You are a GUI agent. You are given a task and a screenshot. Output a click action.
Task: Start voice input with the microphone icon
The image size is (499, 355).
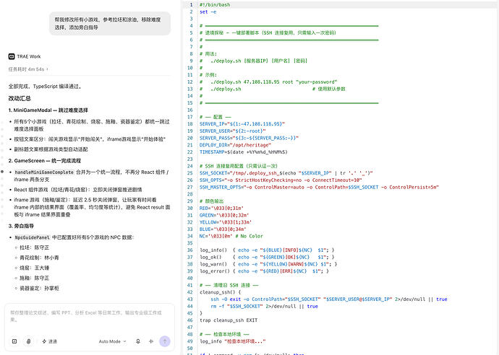pyautogui.click(x=138, y=341)
